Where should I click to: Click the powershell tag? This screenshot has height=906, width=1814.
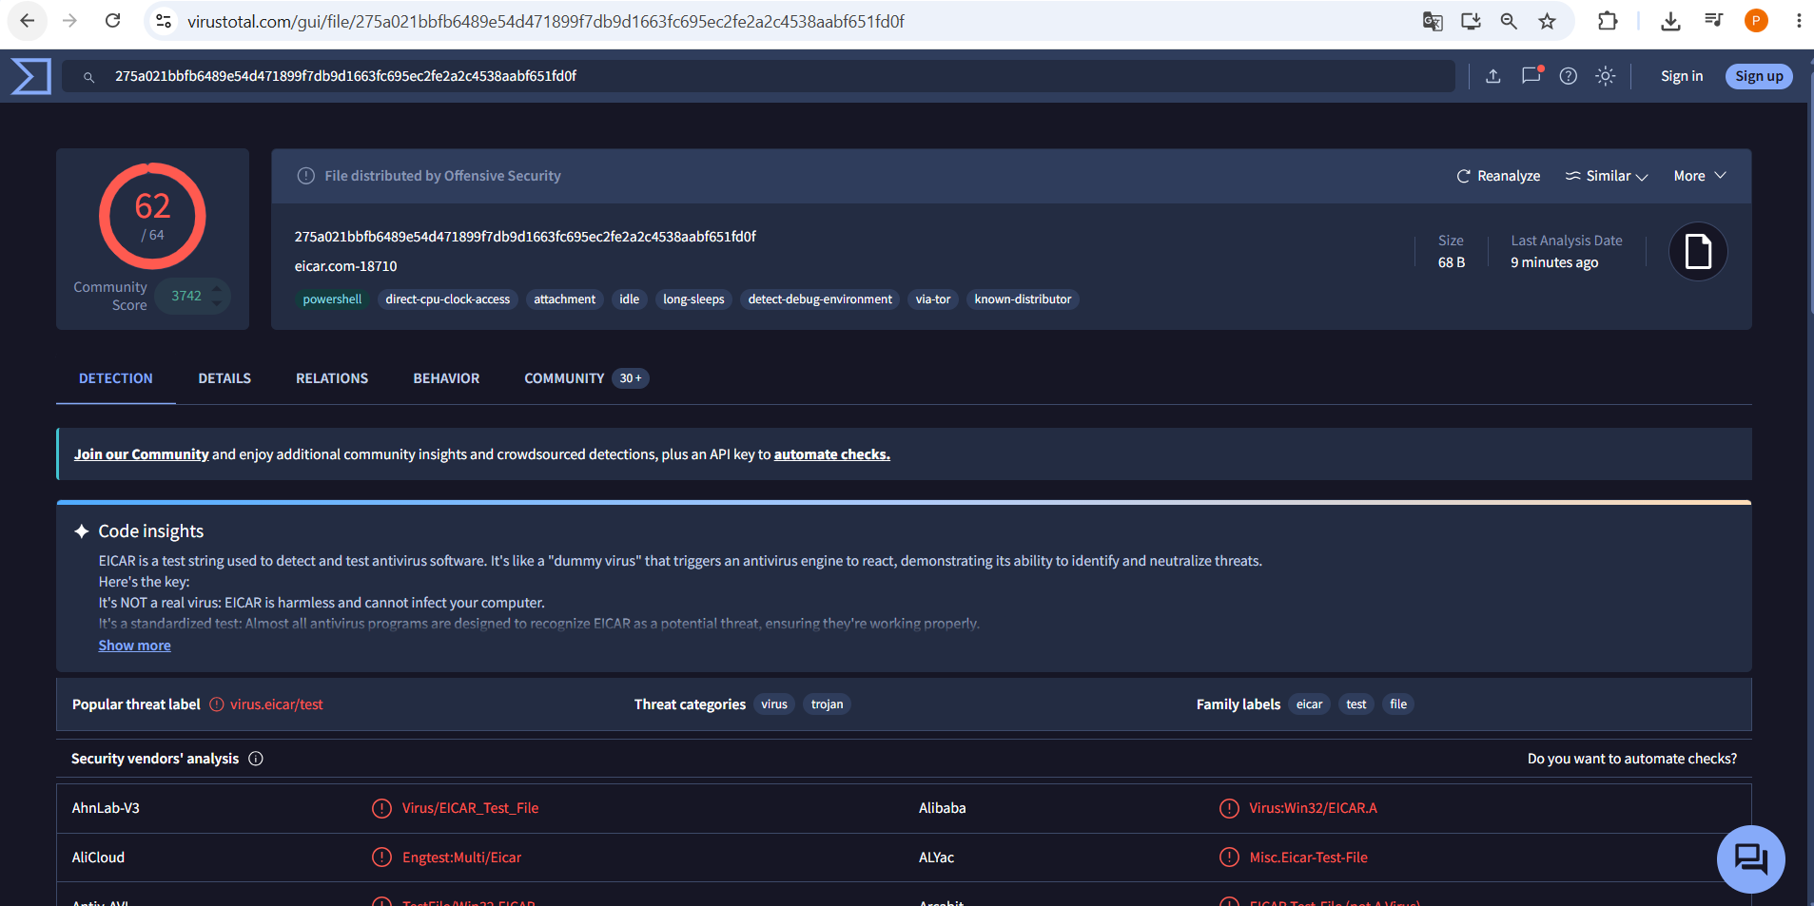[x=332, y=299]
